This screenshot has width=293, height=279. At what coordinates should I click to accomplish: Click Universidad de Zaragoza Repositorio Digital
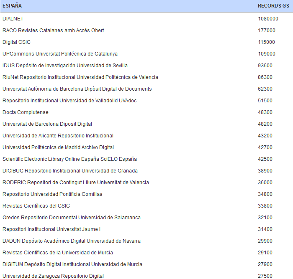click(53, 276)
